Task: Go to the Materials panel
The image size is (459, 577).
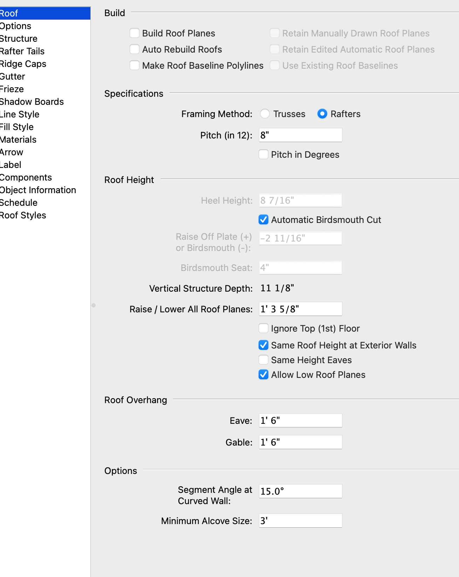Action: pos(18,140)
